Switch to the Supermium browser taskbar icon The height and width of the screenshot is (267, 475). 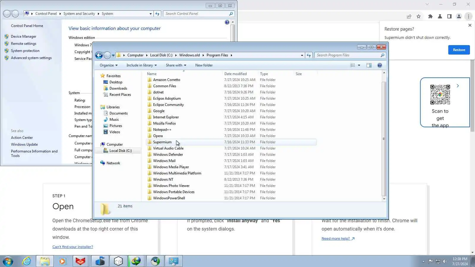[x=155, y=261]
